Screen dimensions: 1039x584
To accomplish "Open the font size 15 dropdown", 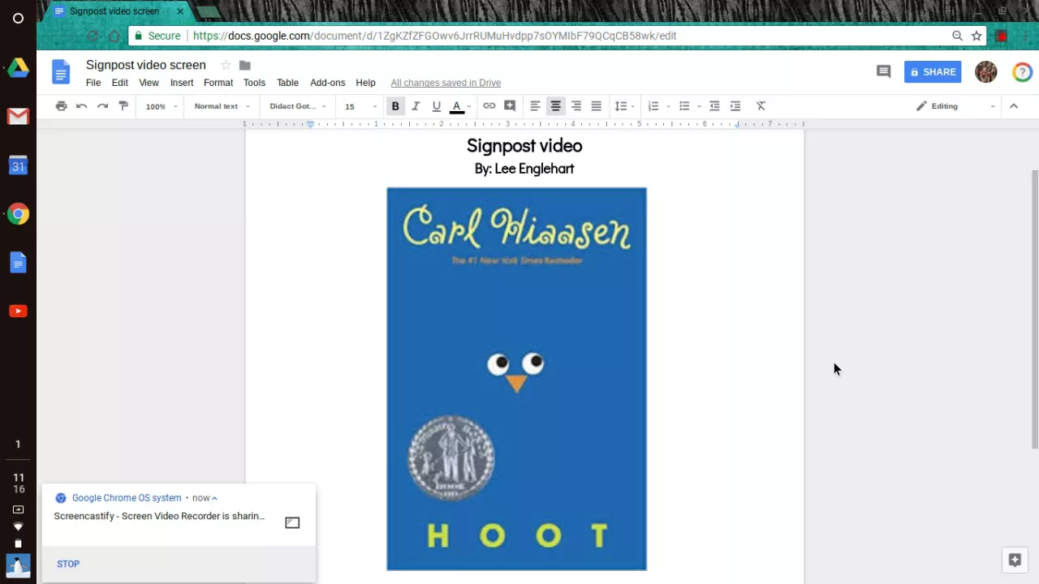I will (360, 106).
